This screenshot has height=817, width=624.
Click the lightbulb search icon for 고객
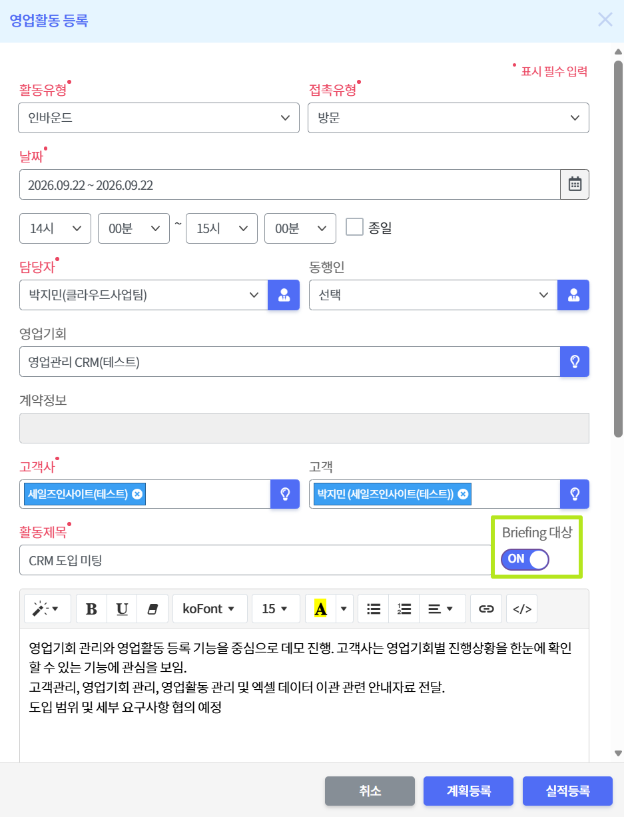tap(575, 494)
